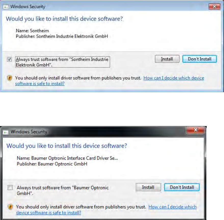Check always trust Baumer Optronic GmbH checkbox
The width and height of the screenshot is (224, 220).
click(x=10, y=187)
